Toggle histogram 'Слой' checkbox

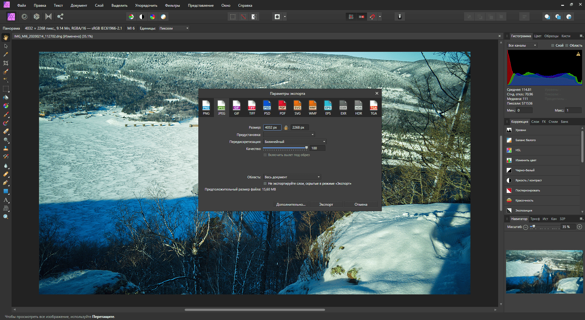(x=553, y=45)
